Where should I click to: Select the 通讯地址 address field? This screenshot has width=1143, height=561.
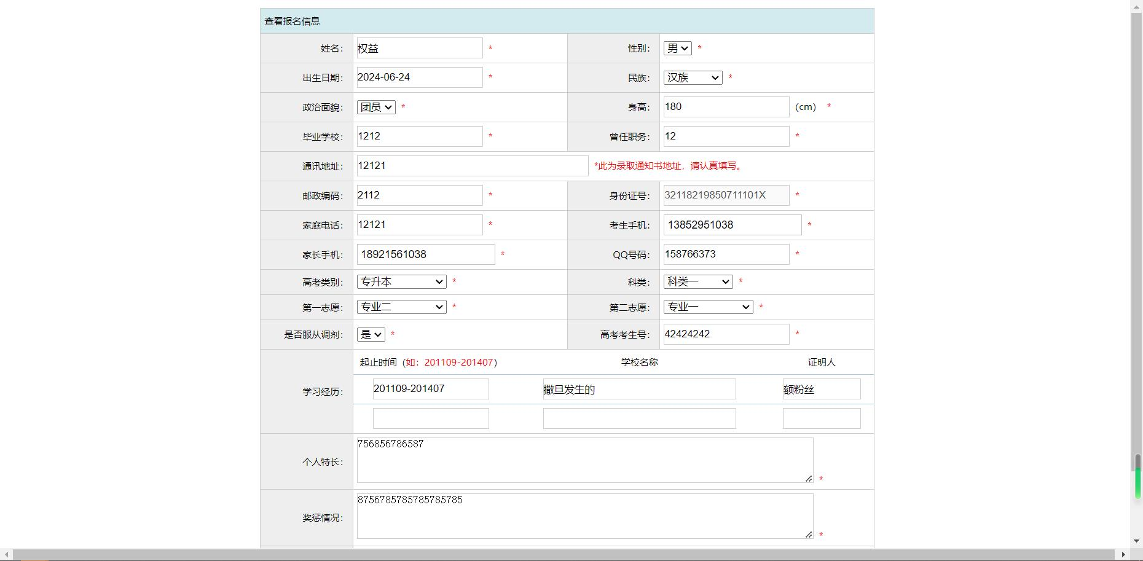tap(472, 166)
